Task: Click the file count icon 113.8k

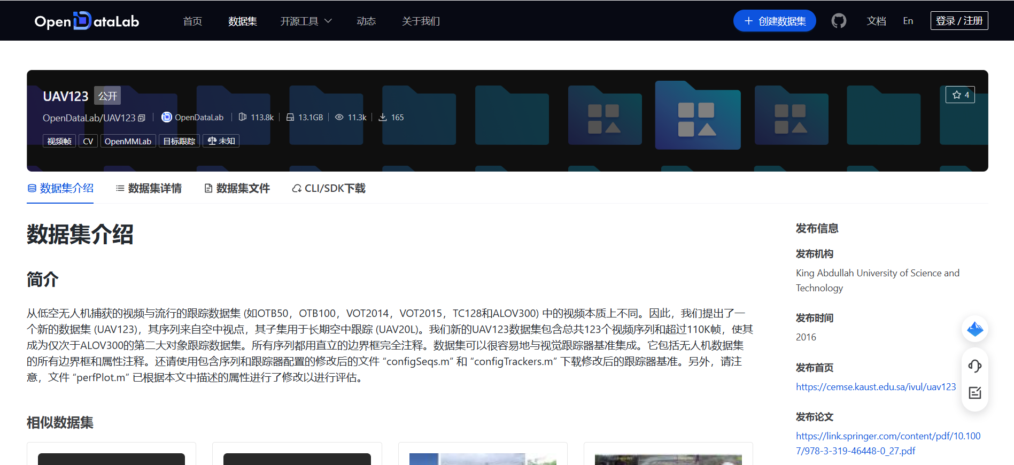Action: [x=243, y=117]
